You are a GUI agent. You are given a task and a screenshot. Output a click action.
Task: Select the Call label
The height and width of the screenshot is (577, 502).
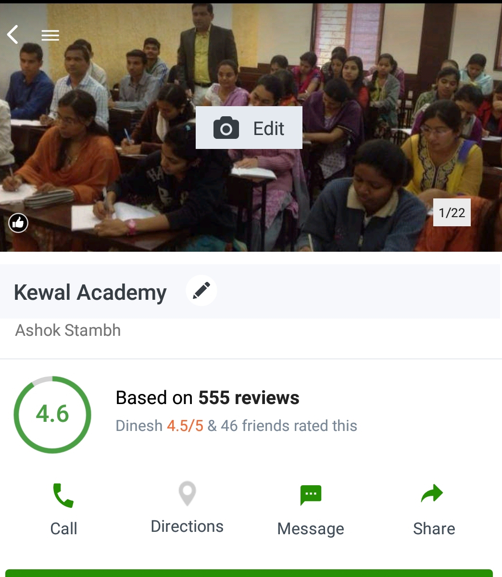[x=63, y=528]
